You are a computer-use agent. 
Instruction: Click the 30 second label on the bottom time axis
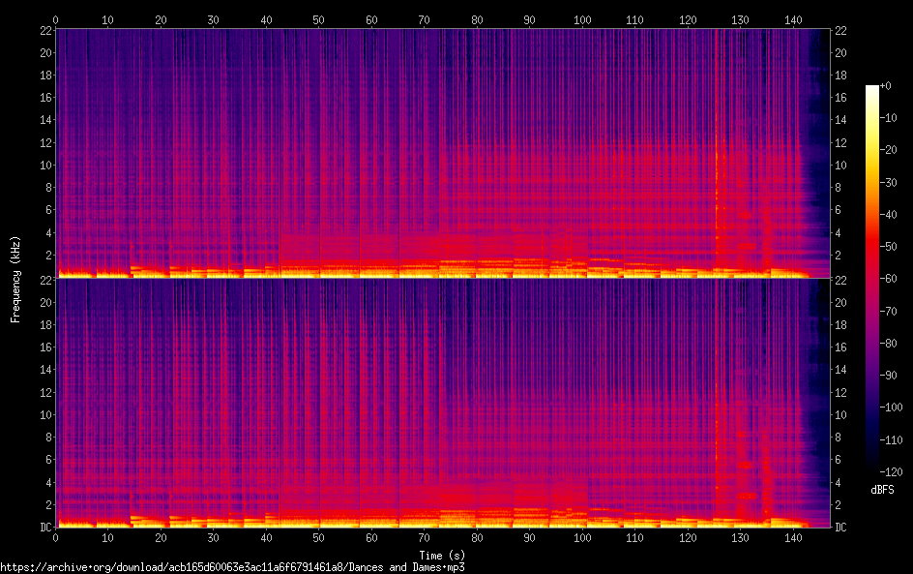tap(214, 537)
